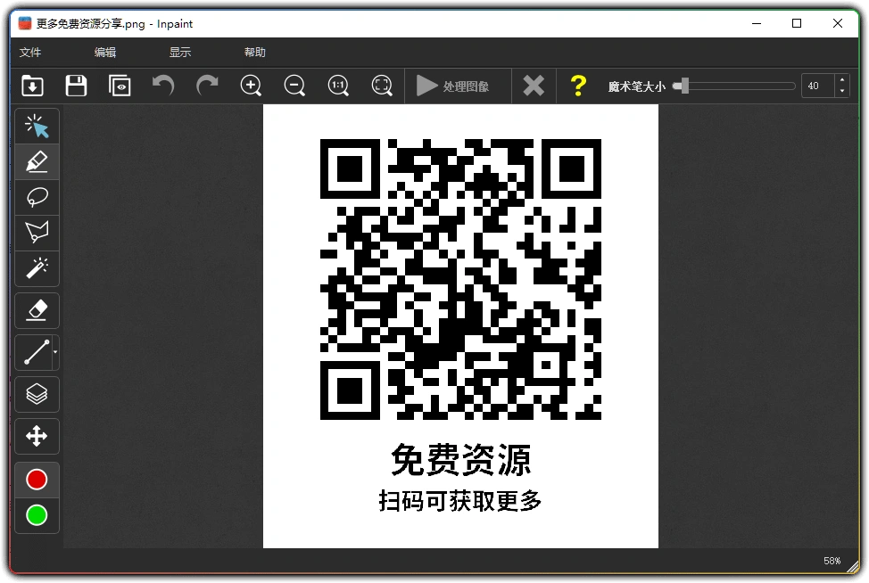Open the 编辑 menu

(x=104, y=52)
